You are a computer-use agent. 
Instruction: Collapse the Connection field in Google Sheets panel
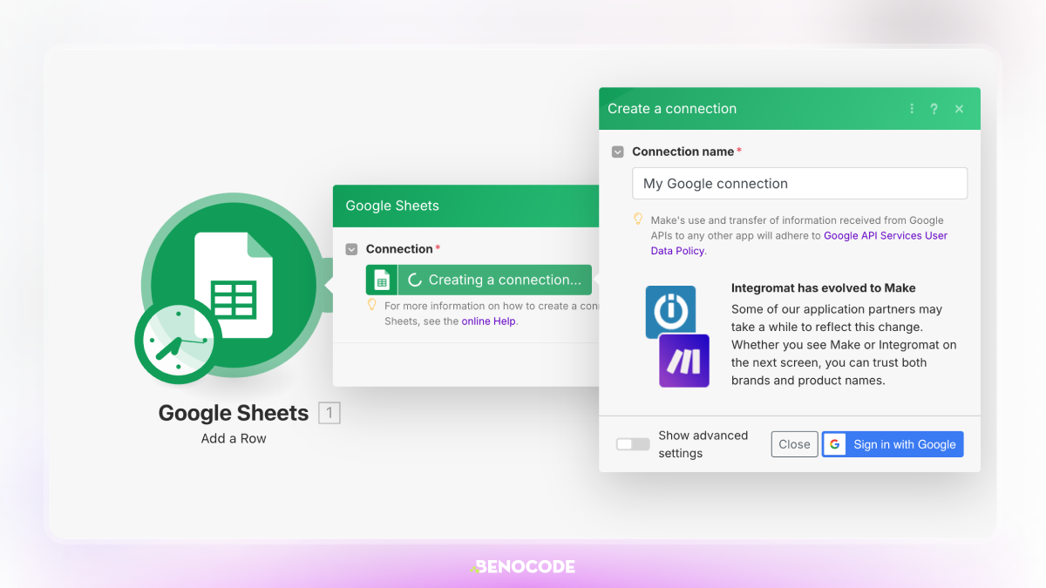pos(351,249)
